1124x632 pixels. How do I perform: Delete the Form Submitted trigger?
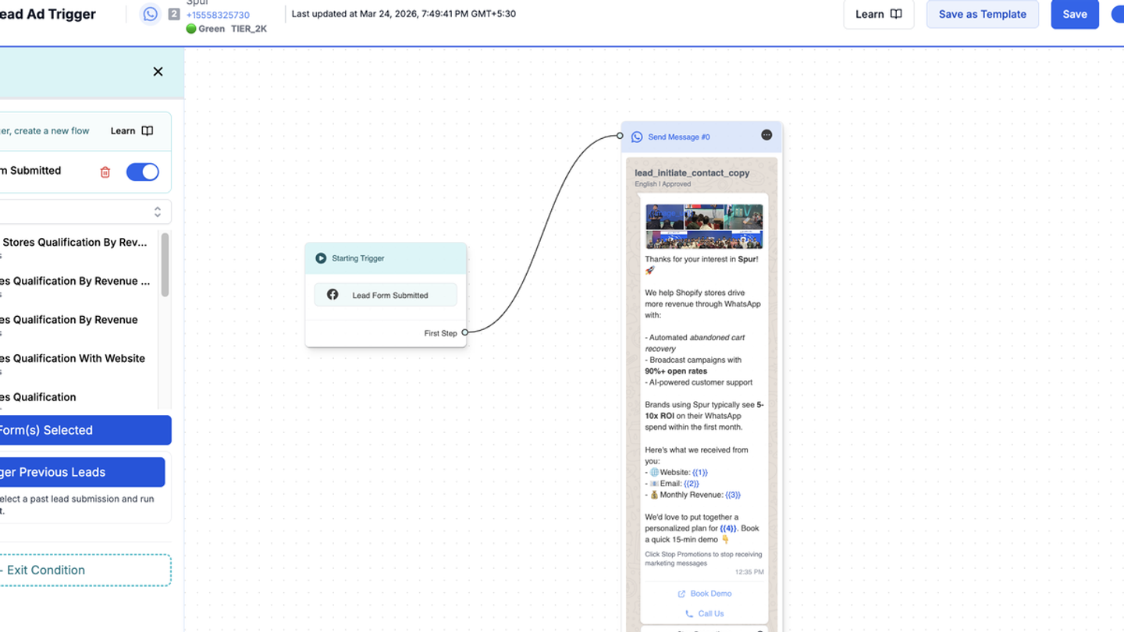point(105,172)
